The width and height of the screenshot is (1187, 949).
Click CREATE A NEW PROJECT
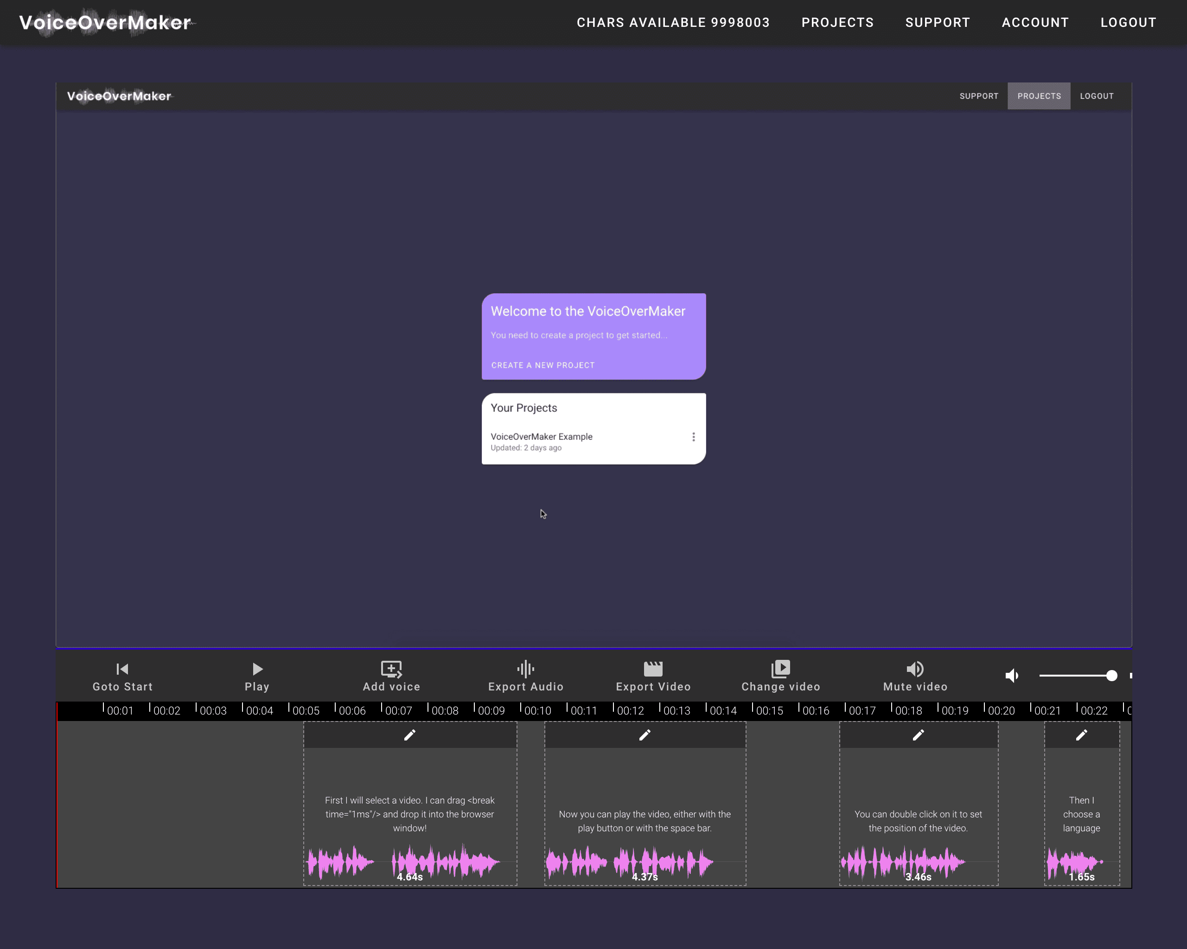pyautogui.click(x=542, y=365)
